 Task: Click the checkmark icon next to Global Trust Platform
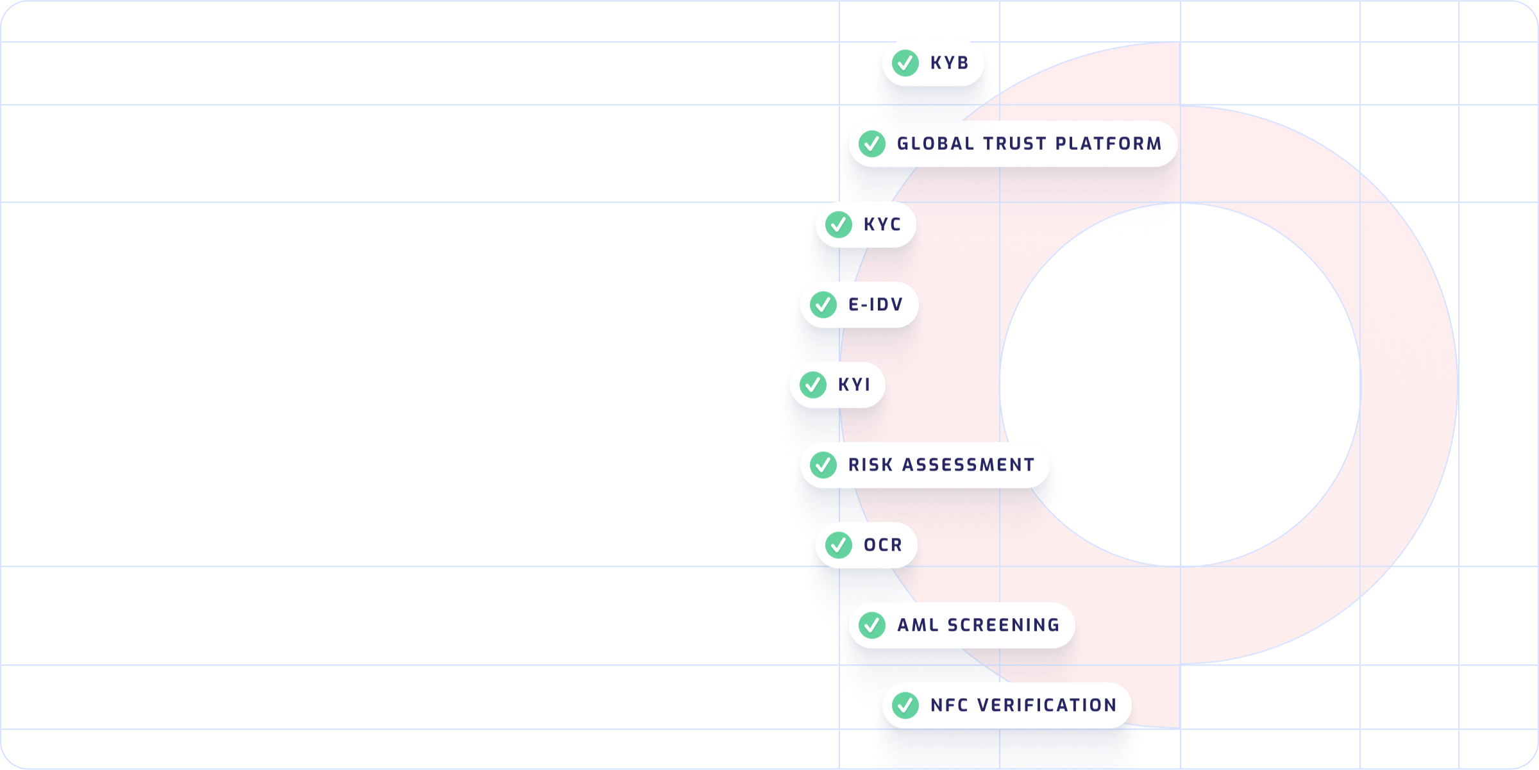(872, 144)
